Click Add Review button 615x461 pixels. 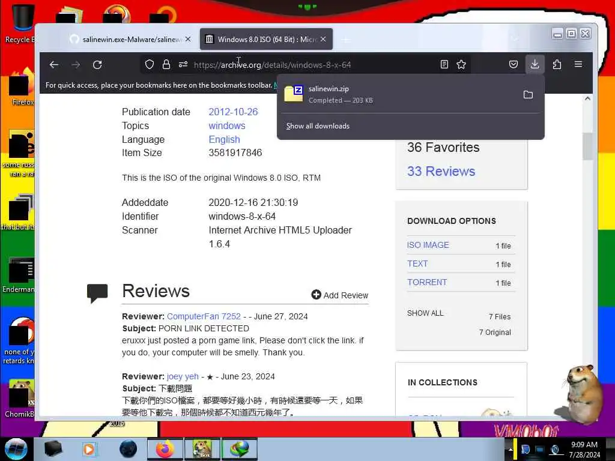click(340, 295)
